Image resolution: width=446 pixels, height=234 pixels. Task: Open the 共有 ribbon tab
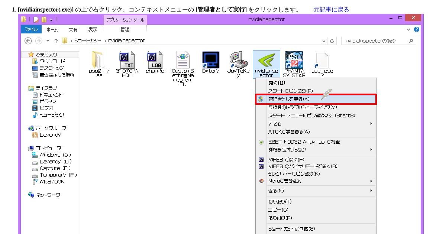[73, 29]
